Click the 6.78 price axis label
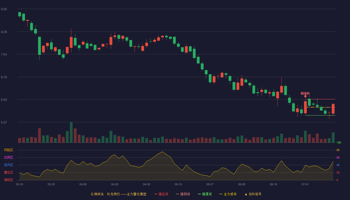Screen dimensions: 350x200 coord(4,77)
